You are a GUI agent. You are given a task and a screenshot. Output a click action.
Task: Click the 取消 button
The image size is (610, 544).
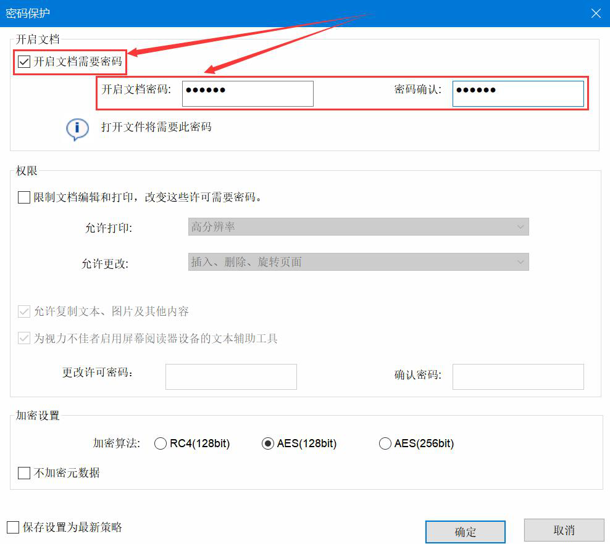tap(564, 530)
